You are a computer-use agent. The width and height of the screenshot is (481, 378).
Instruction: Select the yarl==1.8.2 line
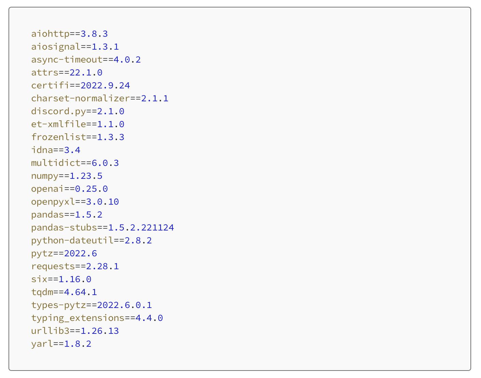[x=61, y=344]
